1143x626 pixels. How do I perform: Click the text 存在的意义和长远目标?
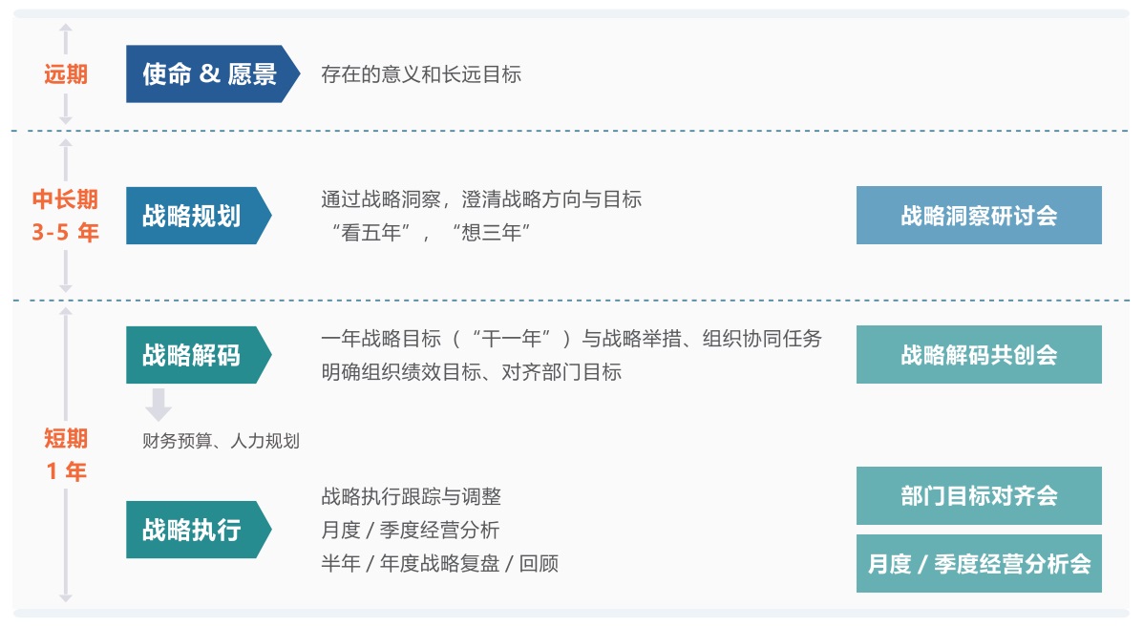click(420, 74)
